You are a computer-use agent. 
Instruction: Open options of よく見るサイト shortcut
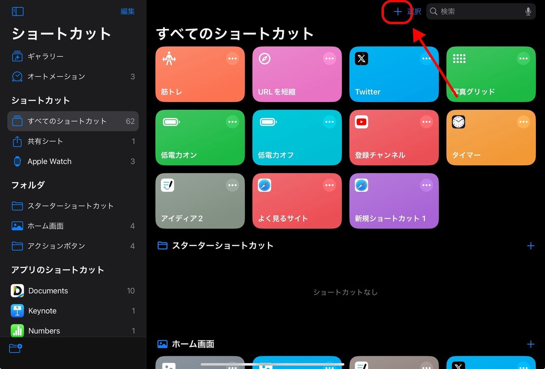tap(329, 185)
